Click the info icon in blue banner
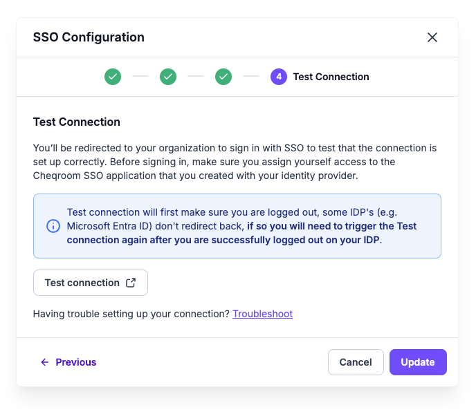The image size is (476, 414). click(x=53, y=226)
